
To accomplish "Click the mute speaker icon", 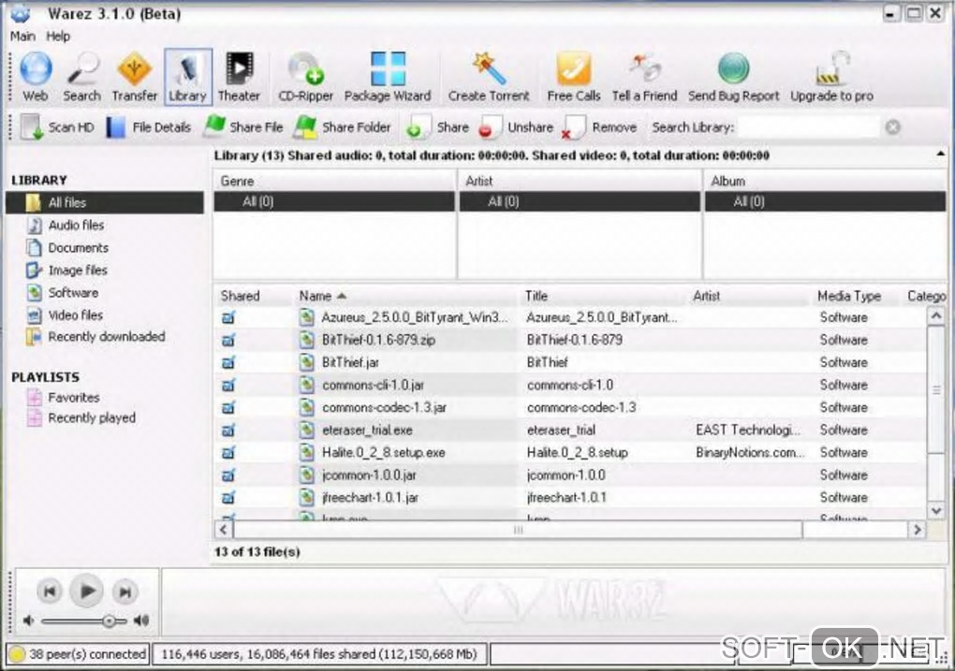I will coord(29,620).
